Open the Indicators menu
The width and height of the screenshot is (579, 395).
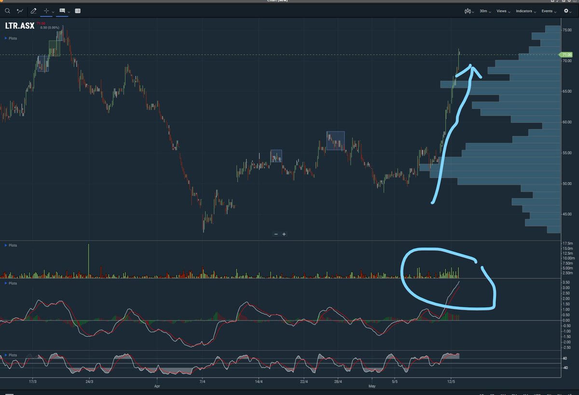point(526,11)
